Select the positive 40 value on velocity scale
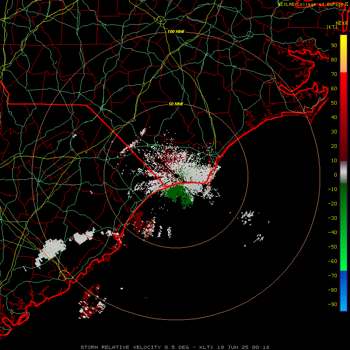Viewport: 350px width, 350px height. point(334,117)
